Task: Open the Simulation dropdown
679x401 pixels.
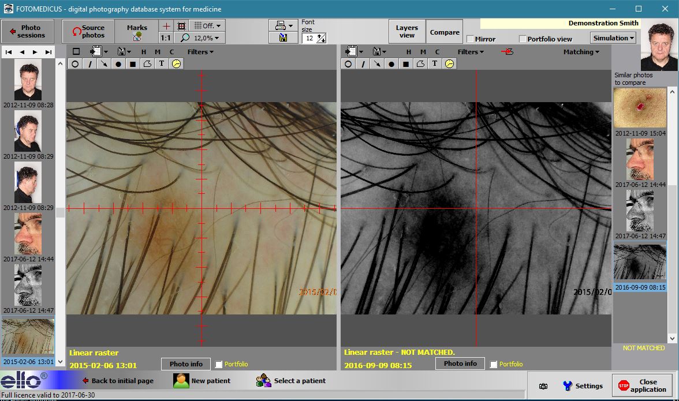Action: [613, 38]
